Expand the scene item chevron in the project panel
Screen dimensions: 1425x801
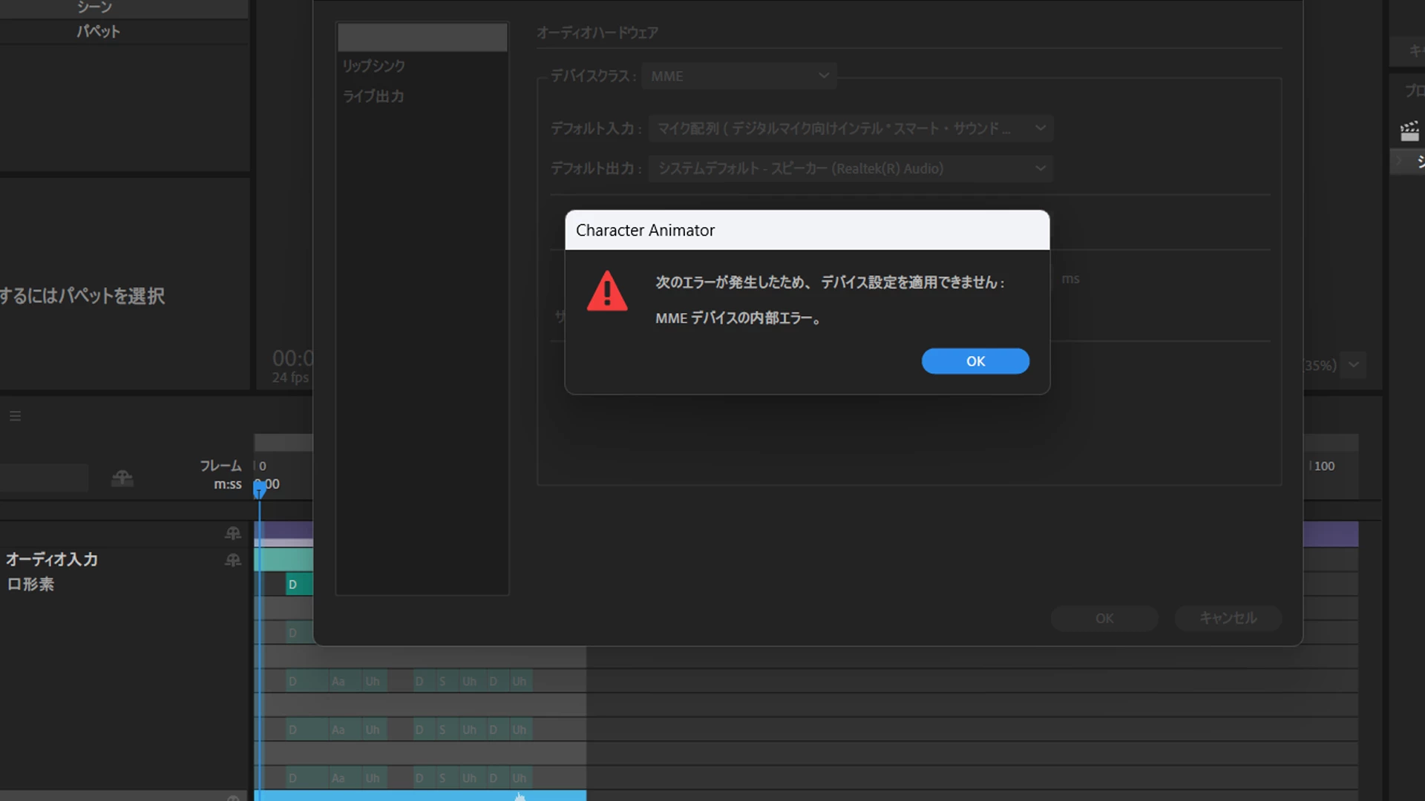tap(1398, 161)
